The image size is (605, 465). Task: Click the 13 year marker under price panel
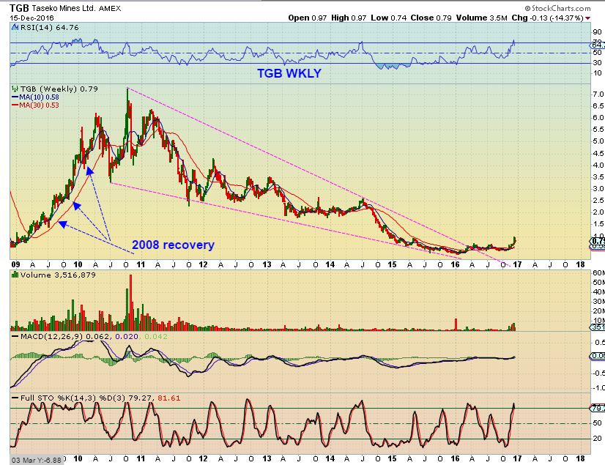click(267, 265)
